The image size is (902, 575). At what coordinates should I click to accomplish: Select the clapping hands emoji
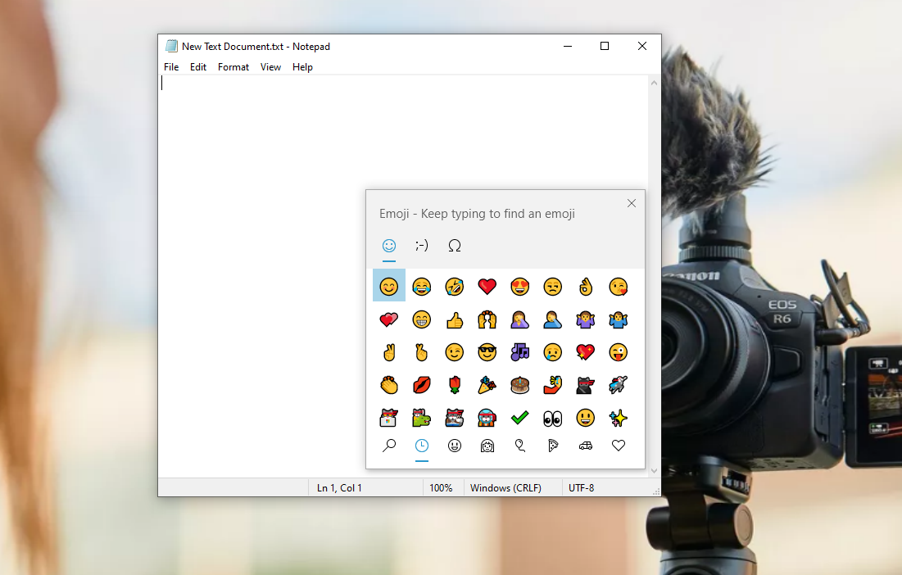(x=389, y=385)
